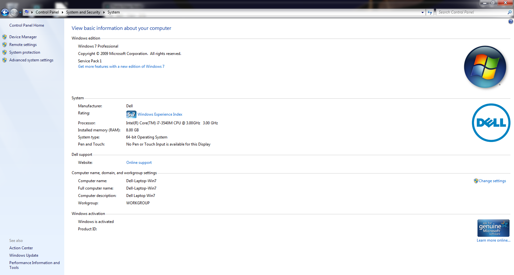
Task: Click the refresh icon beside address bar
Action: 430,13
